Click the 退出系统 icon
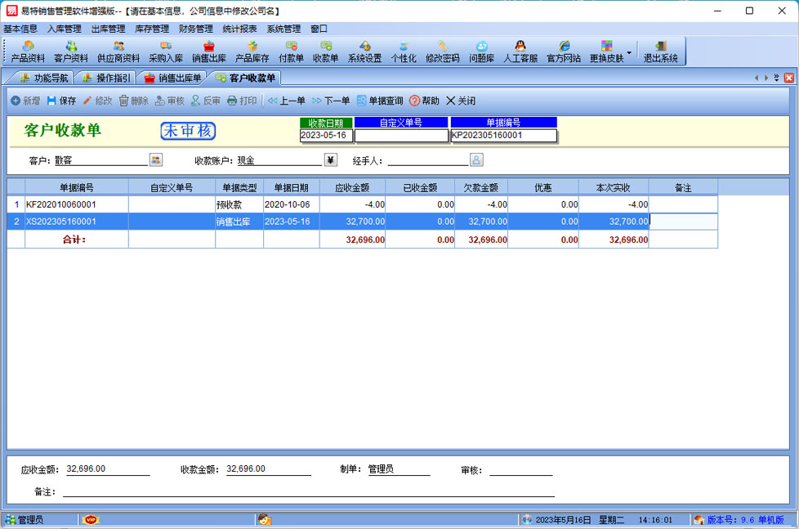 [660, 52]
